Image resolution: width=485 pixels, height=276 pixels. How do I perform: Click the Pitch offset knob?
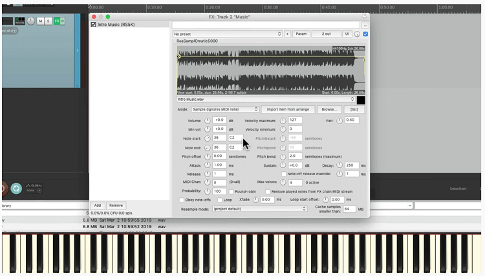[207, 156]
